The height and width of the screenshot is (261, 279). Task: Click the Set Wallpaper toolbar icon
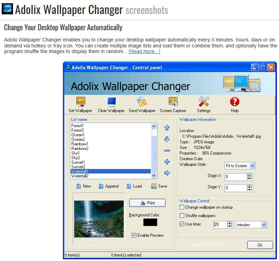(x=80, y=101)
